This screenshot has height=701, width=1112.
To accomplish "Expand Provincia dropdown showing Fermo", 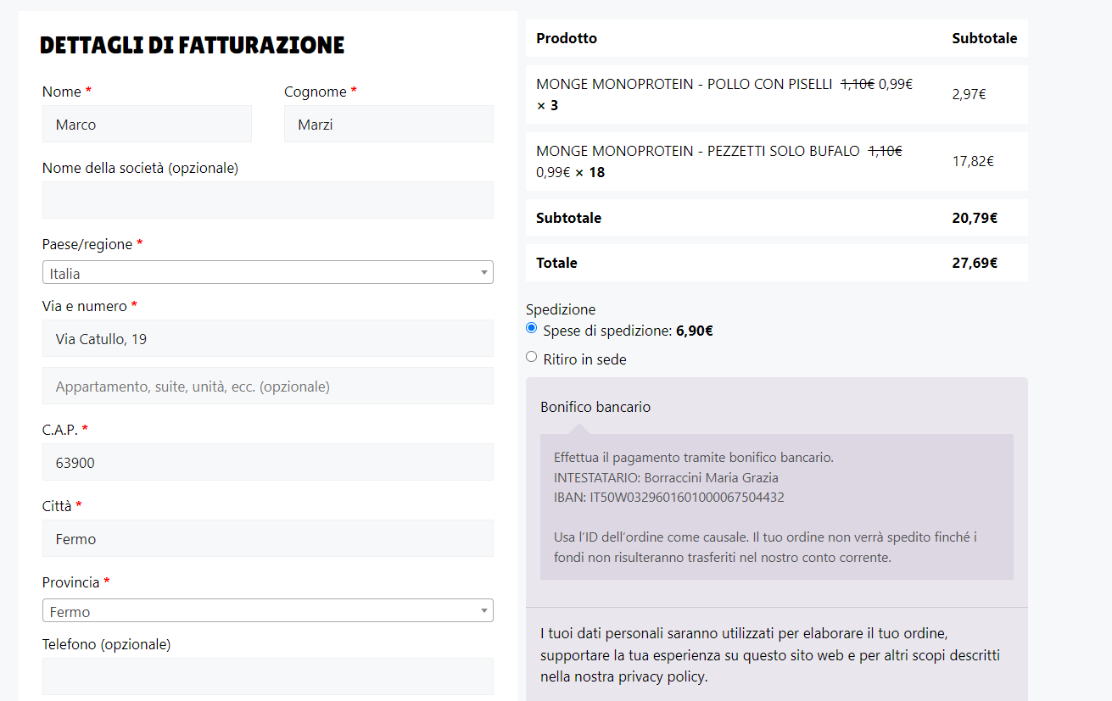I will (267, 611).
